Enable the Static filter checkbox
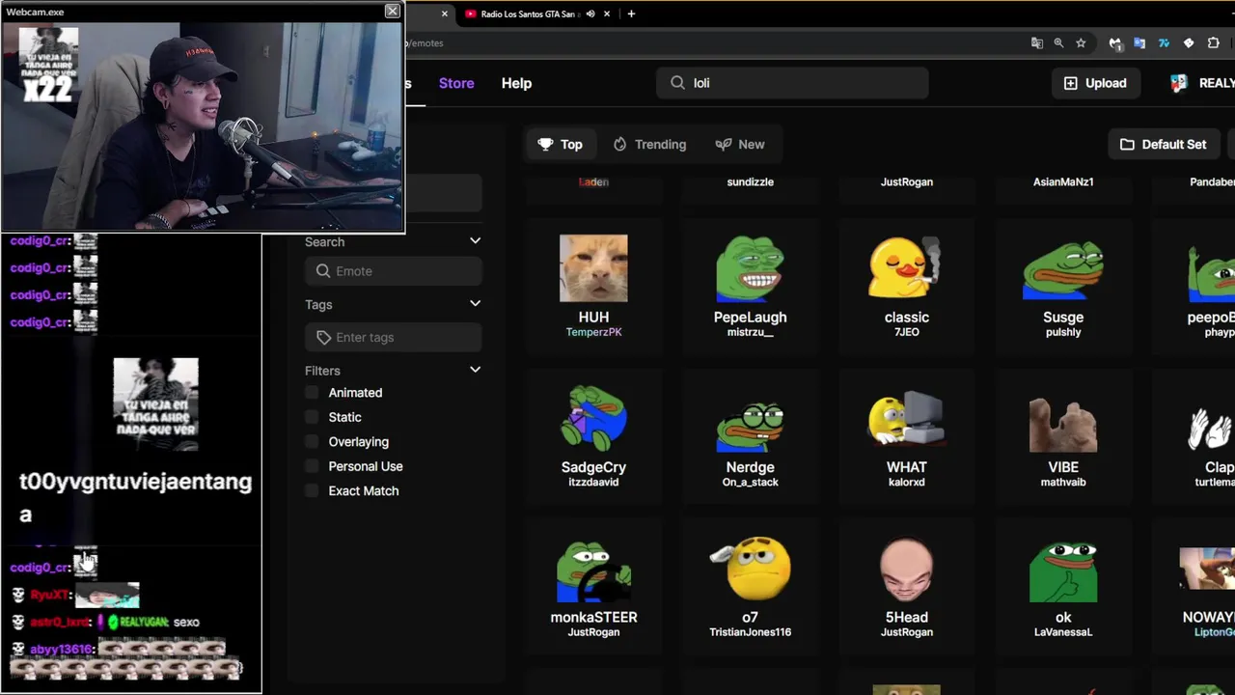Screen dimensions: 1235x695 (312, 417)
